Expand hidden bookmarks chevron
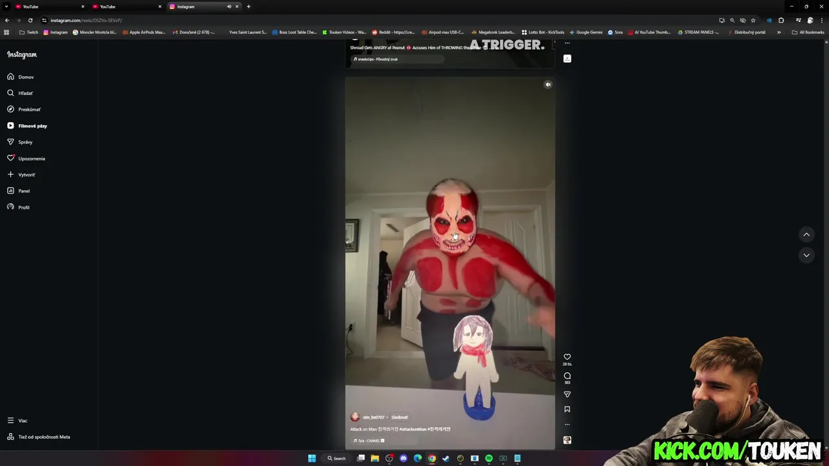The height and width of the screenshot is (466, 829). point(778,32)
